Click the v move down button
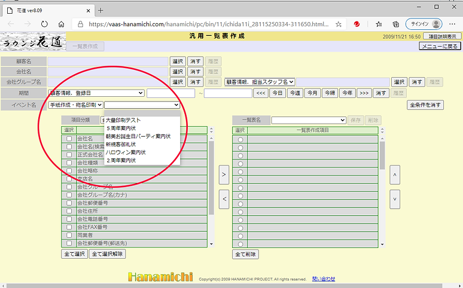 point(395,199)
